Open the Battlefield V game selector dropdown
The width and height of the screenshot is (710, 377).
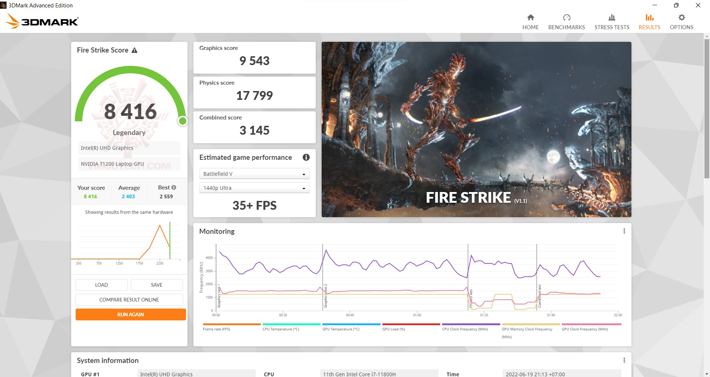coord(254,174)
